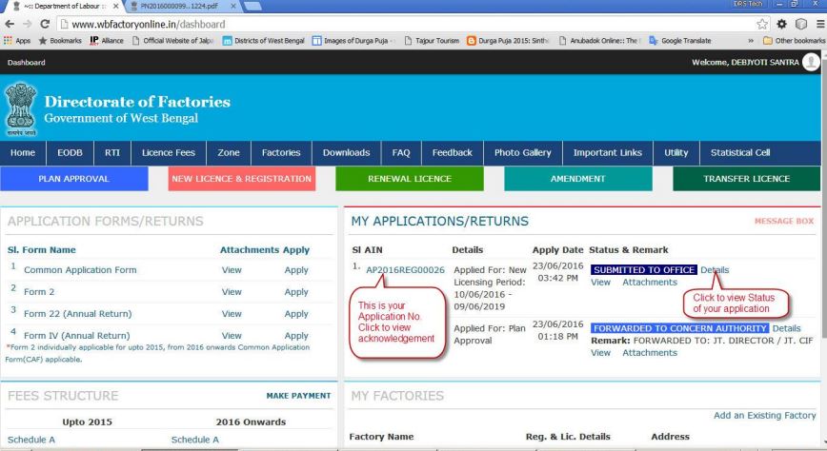Open the Utility menu item
Image resolution: width=827 pixels, height=451 pixels.
tap(676, 153)
